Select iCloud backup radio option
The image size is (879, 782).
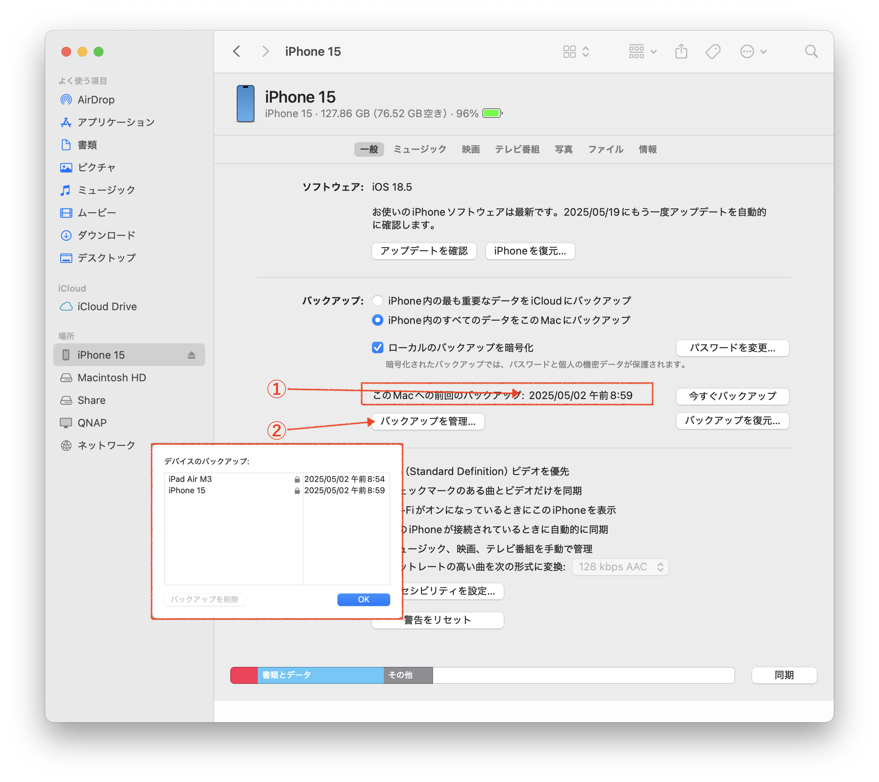tap(378, 301)
